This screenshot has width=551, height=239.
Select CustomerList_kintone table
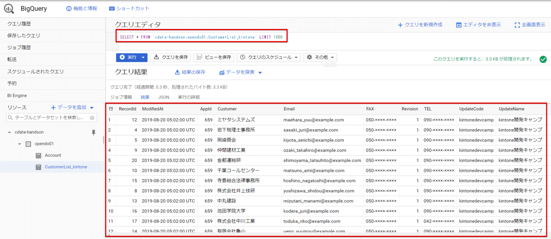[x=66, y=167]
